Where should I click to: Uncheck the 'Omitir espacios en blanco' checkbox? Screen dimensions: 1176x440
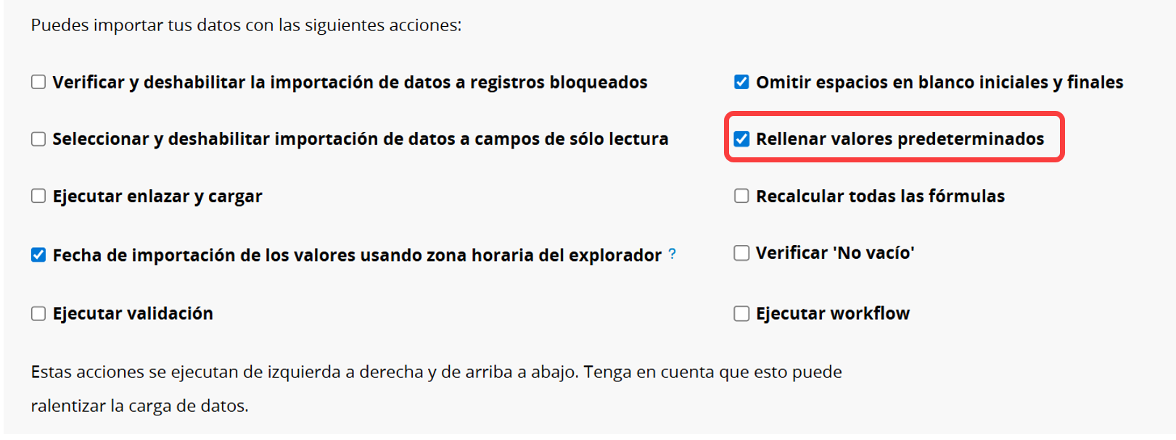[741, 82]
